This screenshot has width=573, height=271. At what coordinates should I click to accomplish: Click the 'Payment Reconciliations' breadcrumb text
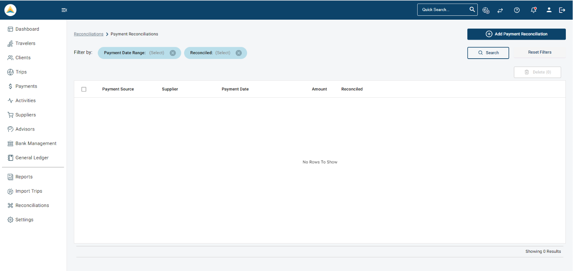tap(134, 34)
